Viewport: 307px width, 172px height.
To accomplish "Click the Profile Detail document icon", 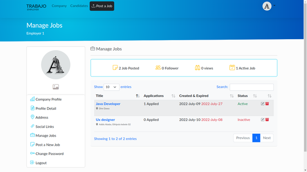I will tap(33, 108).
